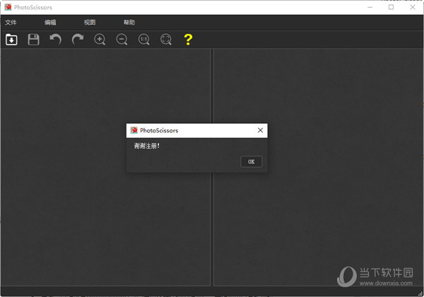Open the 帮助 menu
The height and width of the screenshot is (297, 424).
pyautogui.click(x=129, y=23)
